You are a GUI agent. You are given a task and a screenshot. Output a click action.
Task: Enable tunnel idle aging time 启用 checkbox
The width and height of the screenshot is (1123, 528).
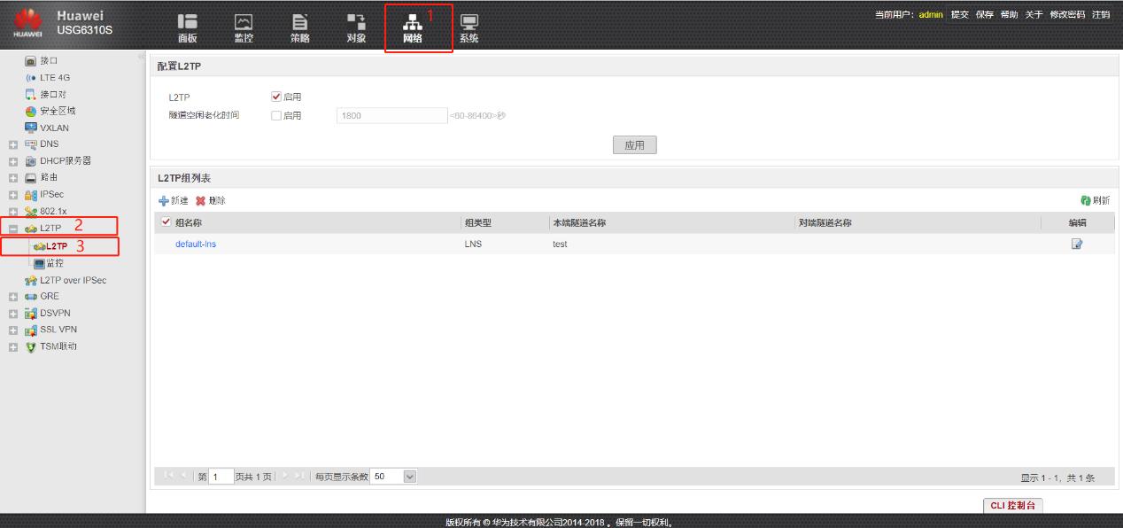[277, 116]
